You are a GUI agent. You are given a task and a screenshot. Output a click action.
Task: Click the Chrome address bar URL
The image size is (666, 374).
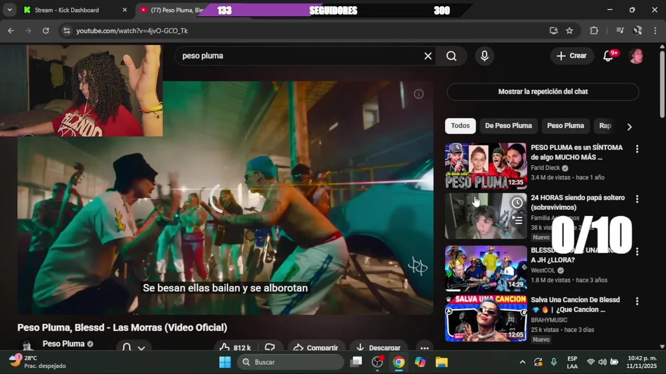(x=132, y=31)
